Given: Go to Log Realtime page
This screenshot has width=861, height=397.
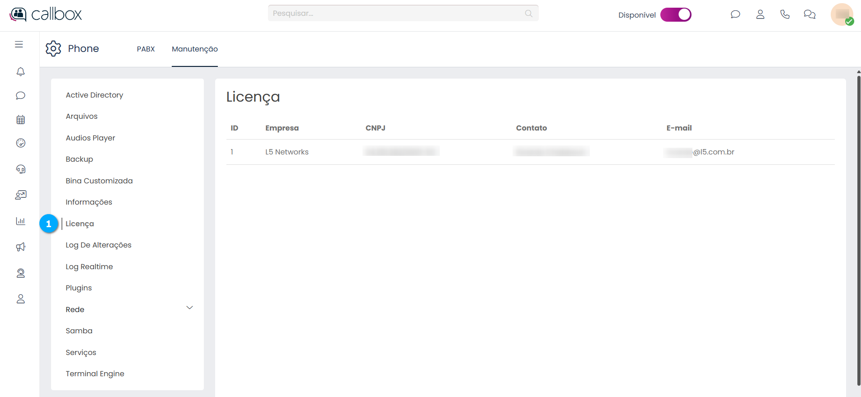Looking at the screenshot, I should [89, 266].
